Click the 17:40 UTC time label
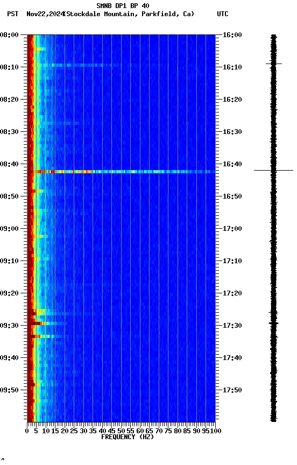 (232, 358)
